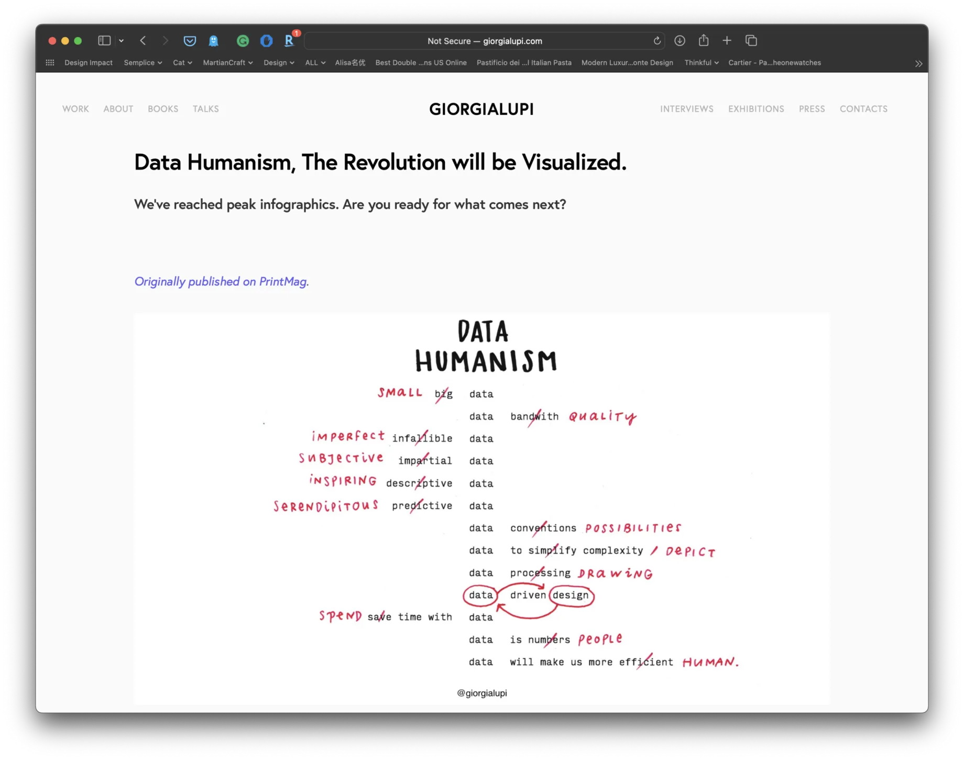
Task: Click the article headline text
Action: pos(380,162)
